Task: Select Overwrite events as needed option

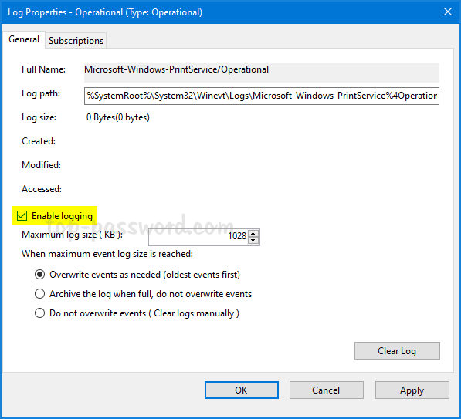Action: pyautogui.click(x=39, y=275)
